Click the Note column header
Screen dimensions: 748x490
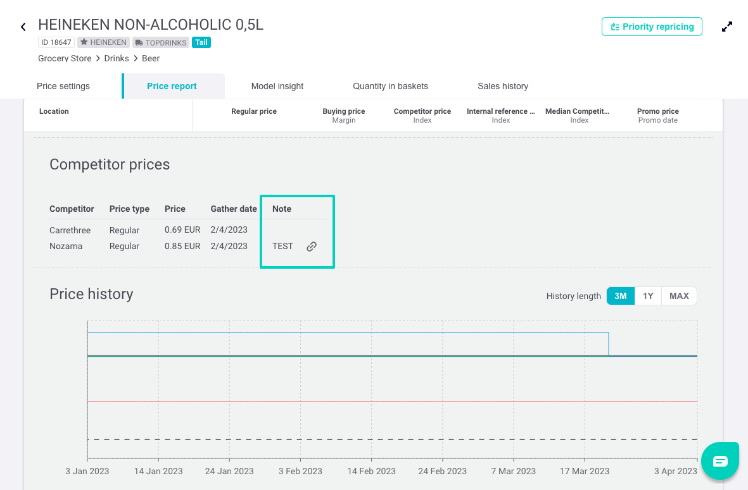[x=281, y=209]
